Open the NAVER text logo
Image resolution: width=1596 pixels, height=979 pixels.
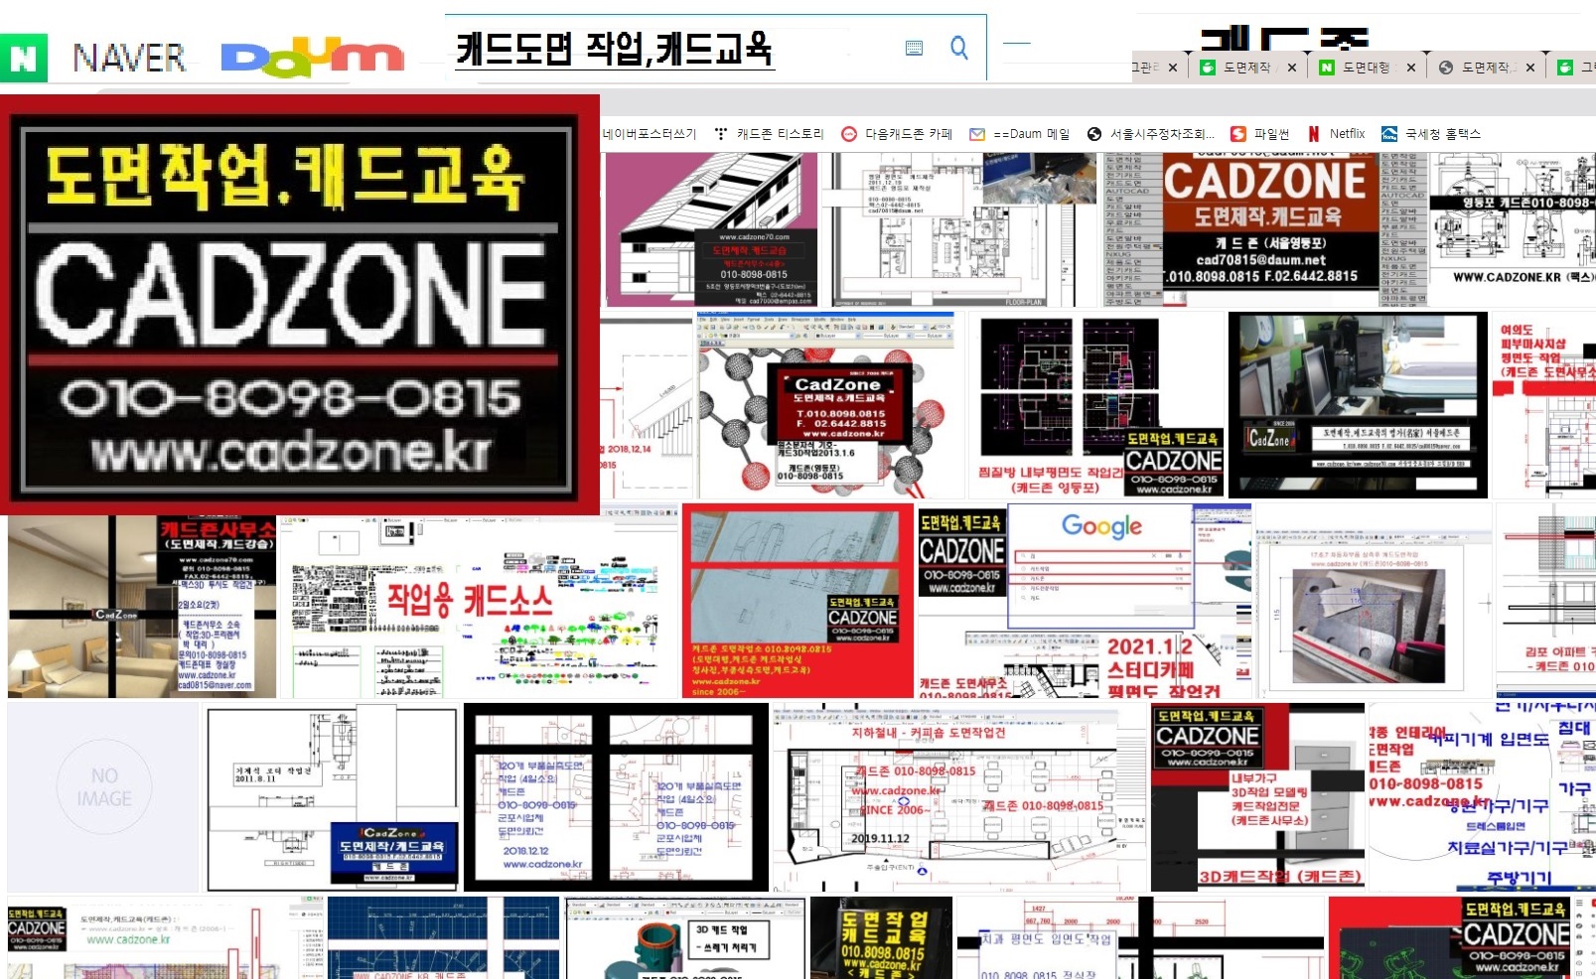[x=129, y=59]
